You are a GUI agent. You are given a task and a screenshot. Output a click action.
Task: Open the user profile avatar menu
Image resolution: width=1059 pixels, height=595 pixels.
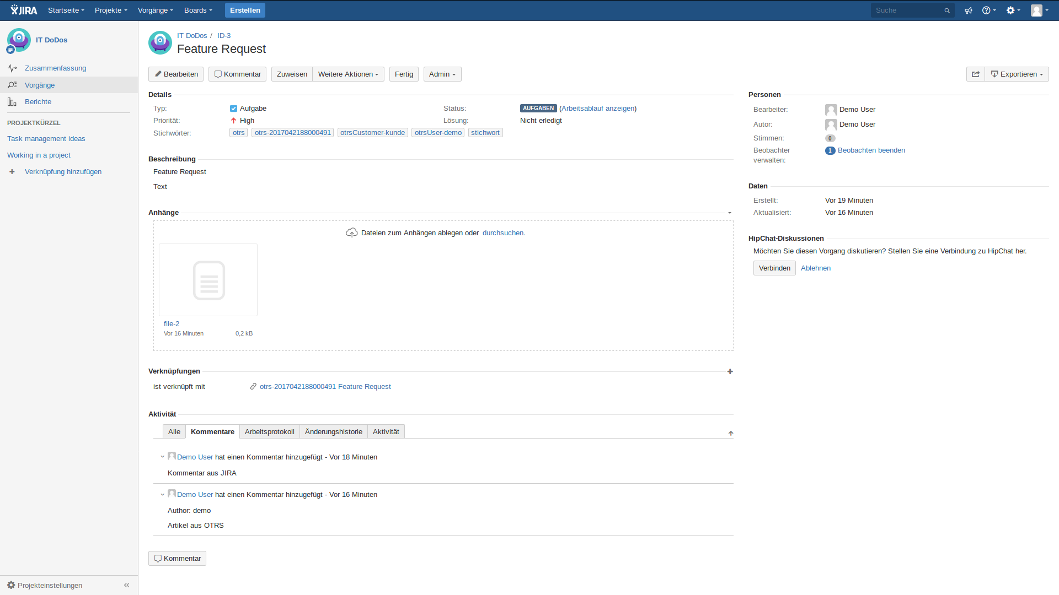pyautogui.click(x=1040, y=10)
